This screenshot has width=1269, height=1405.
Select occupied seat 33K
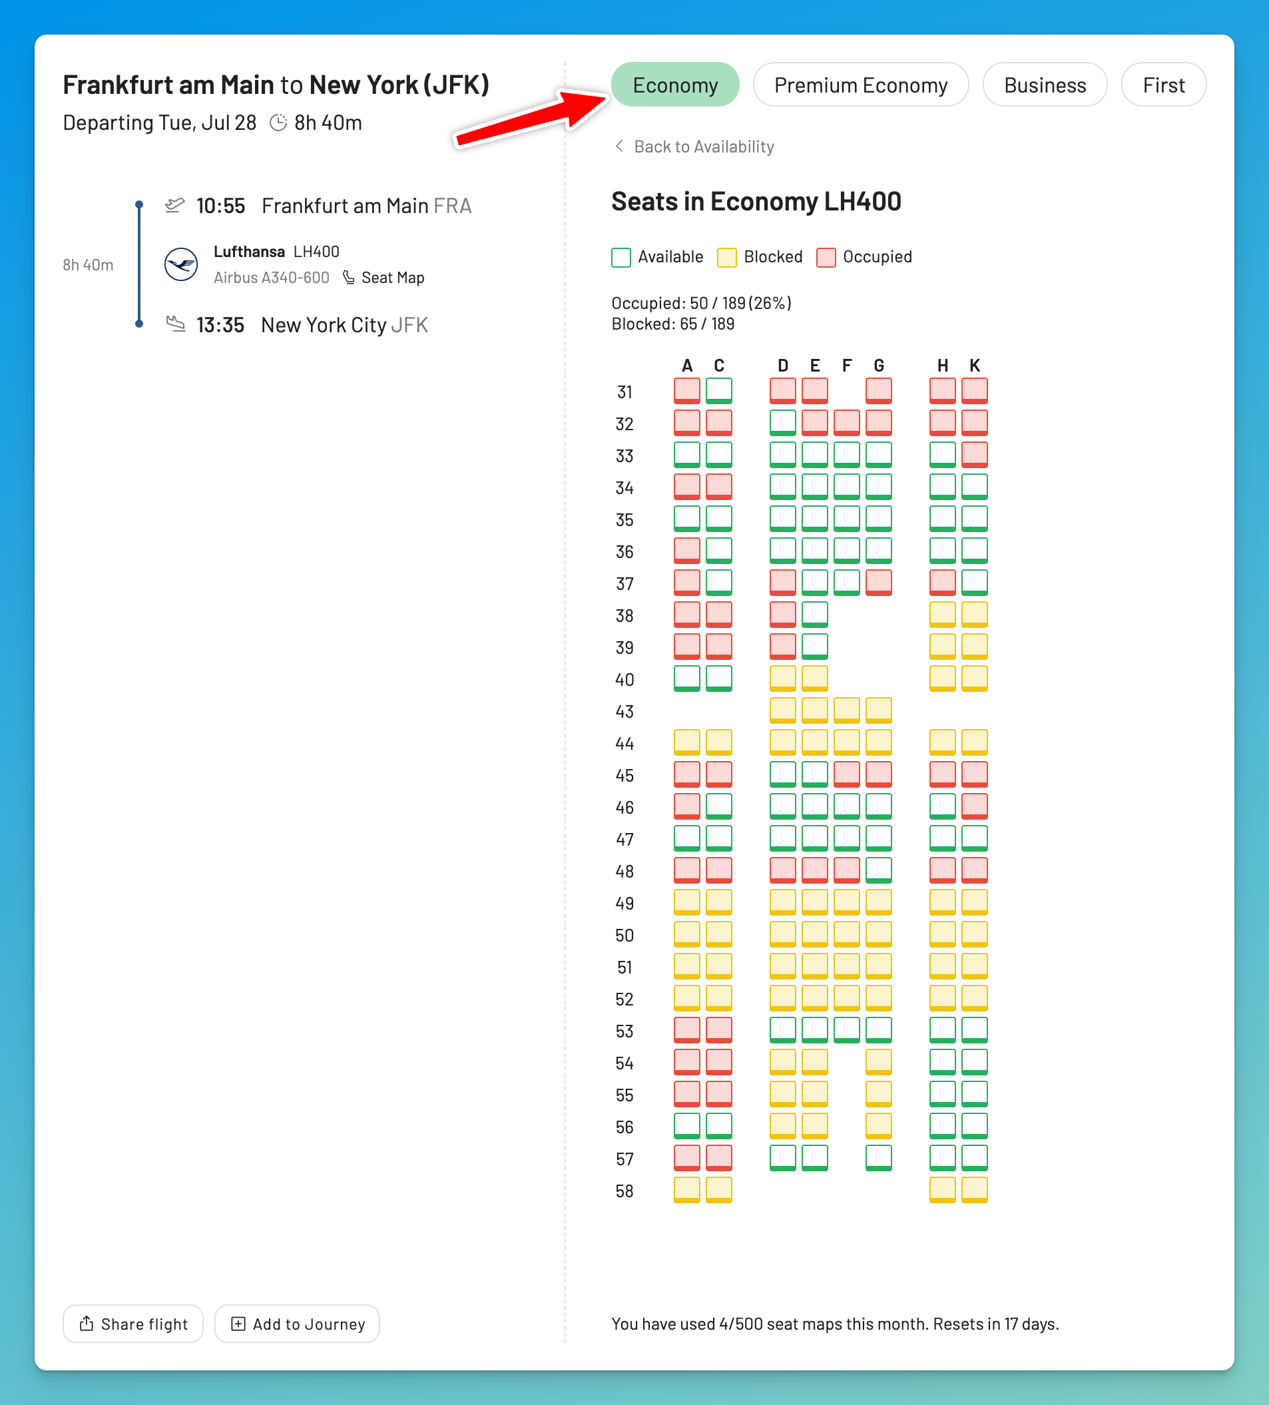pyautogui.click(x=974, y=455)
